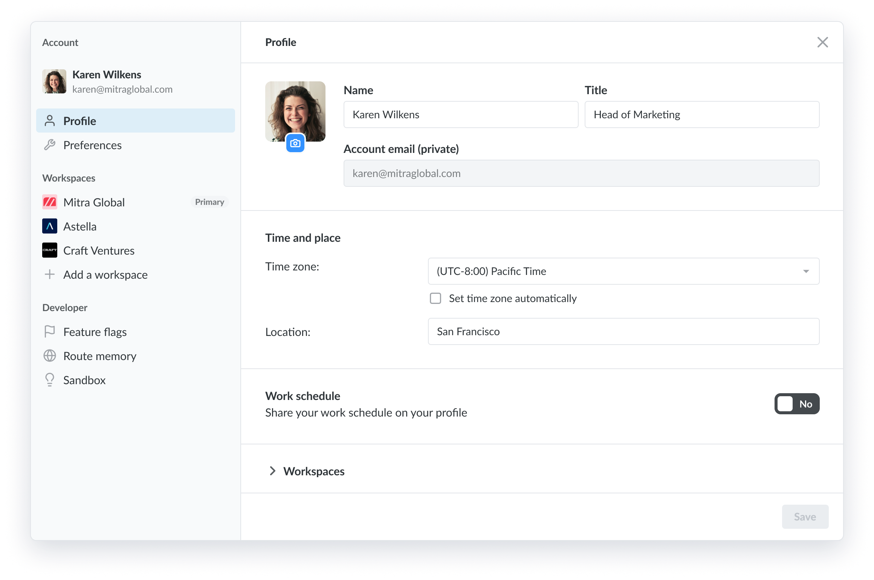Screen dimensions: 874x580
Task: Click the Title input field
Action: [x=702, y=115]
